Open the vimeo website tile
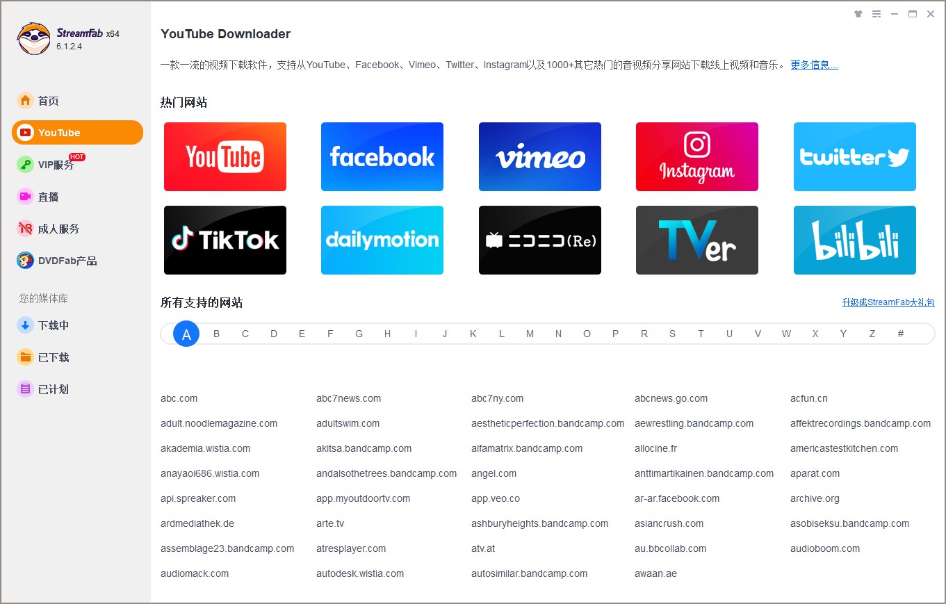Viewport: 946px width, 604px height. tap(540, 156)
